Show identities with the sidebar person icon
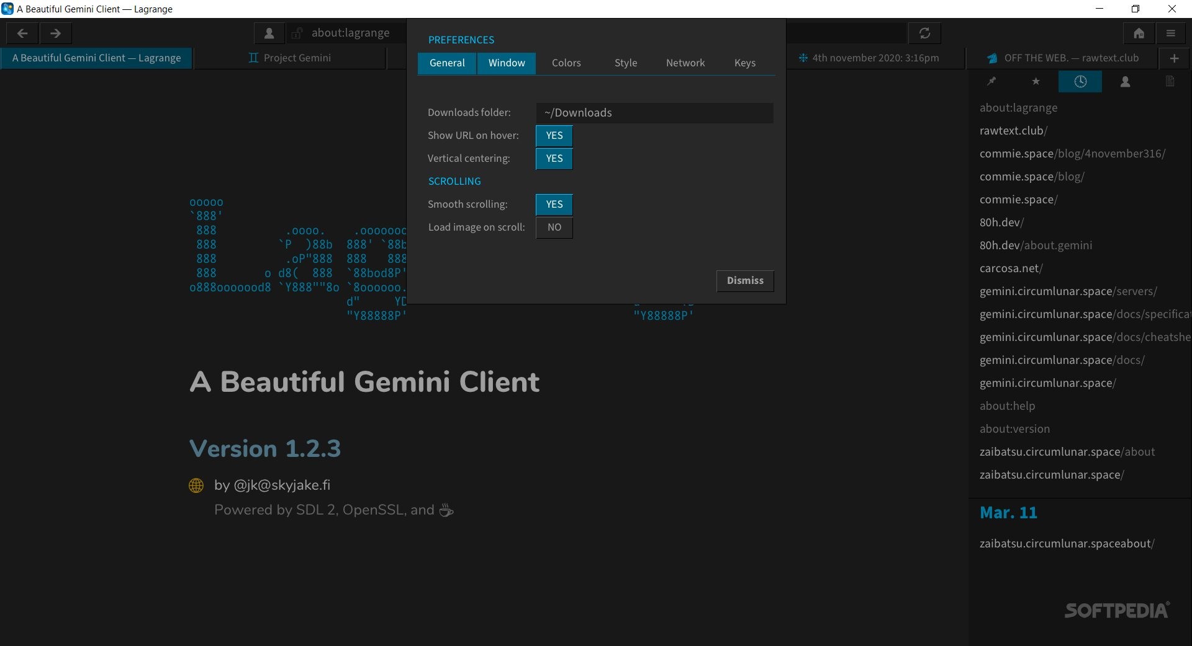The image size is (1192, 646). point(1125,81)
